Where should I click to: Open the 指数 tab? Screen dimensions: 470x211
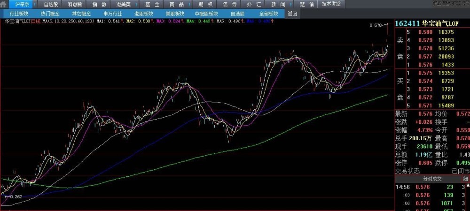click(x=99, y=4)
